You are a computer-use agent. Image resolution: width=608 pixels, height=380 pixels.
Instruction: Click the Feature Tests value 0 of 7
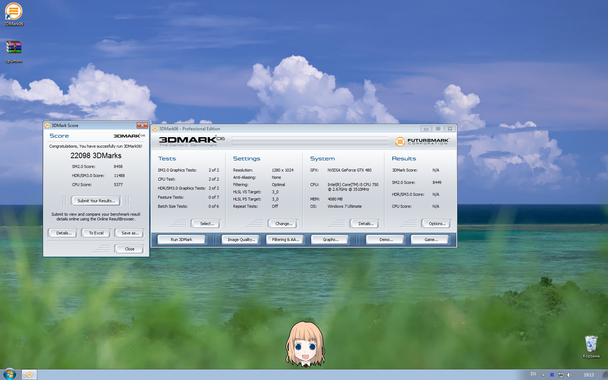[x=214, y=197]
